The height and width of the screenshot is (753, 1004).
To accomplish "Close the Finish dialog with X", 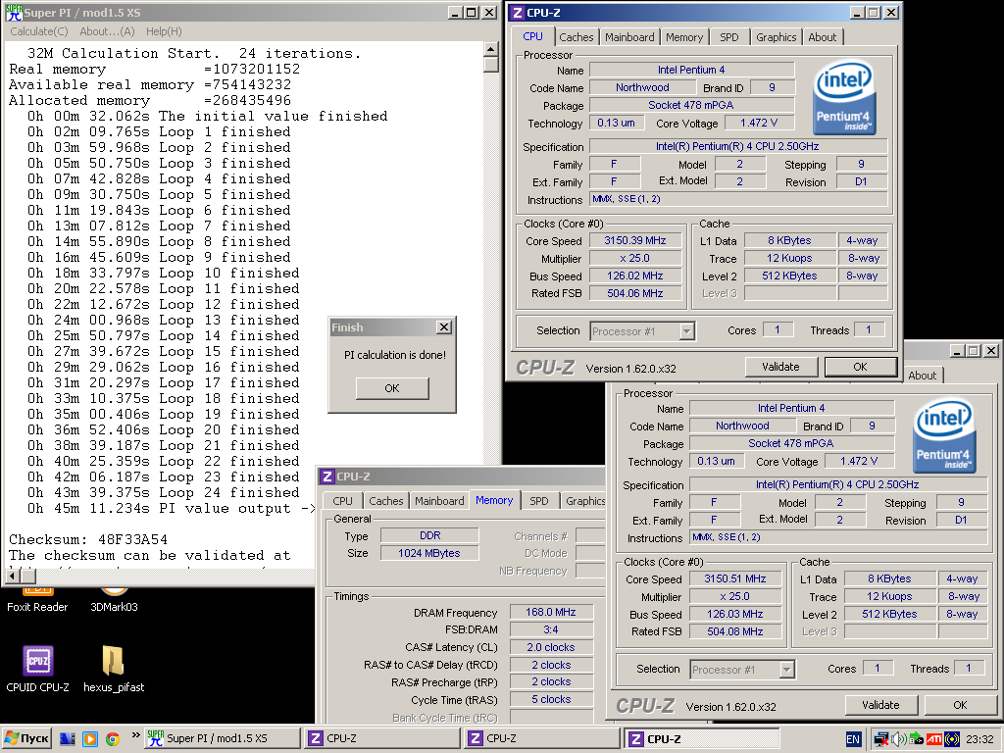I will pos(444,327).
